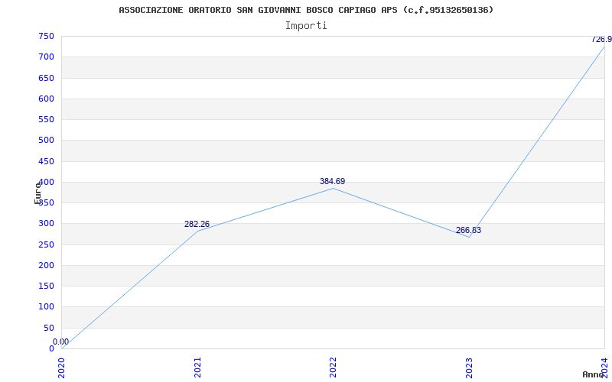The image size is (612, 382).
Task: Click the 266.83 data label
Action: 468,231
